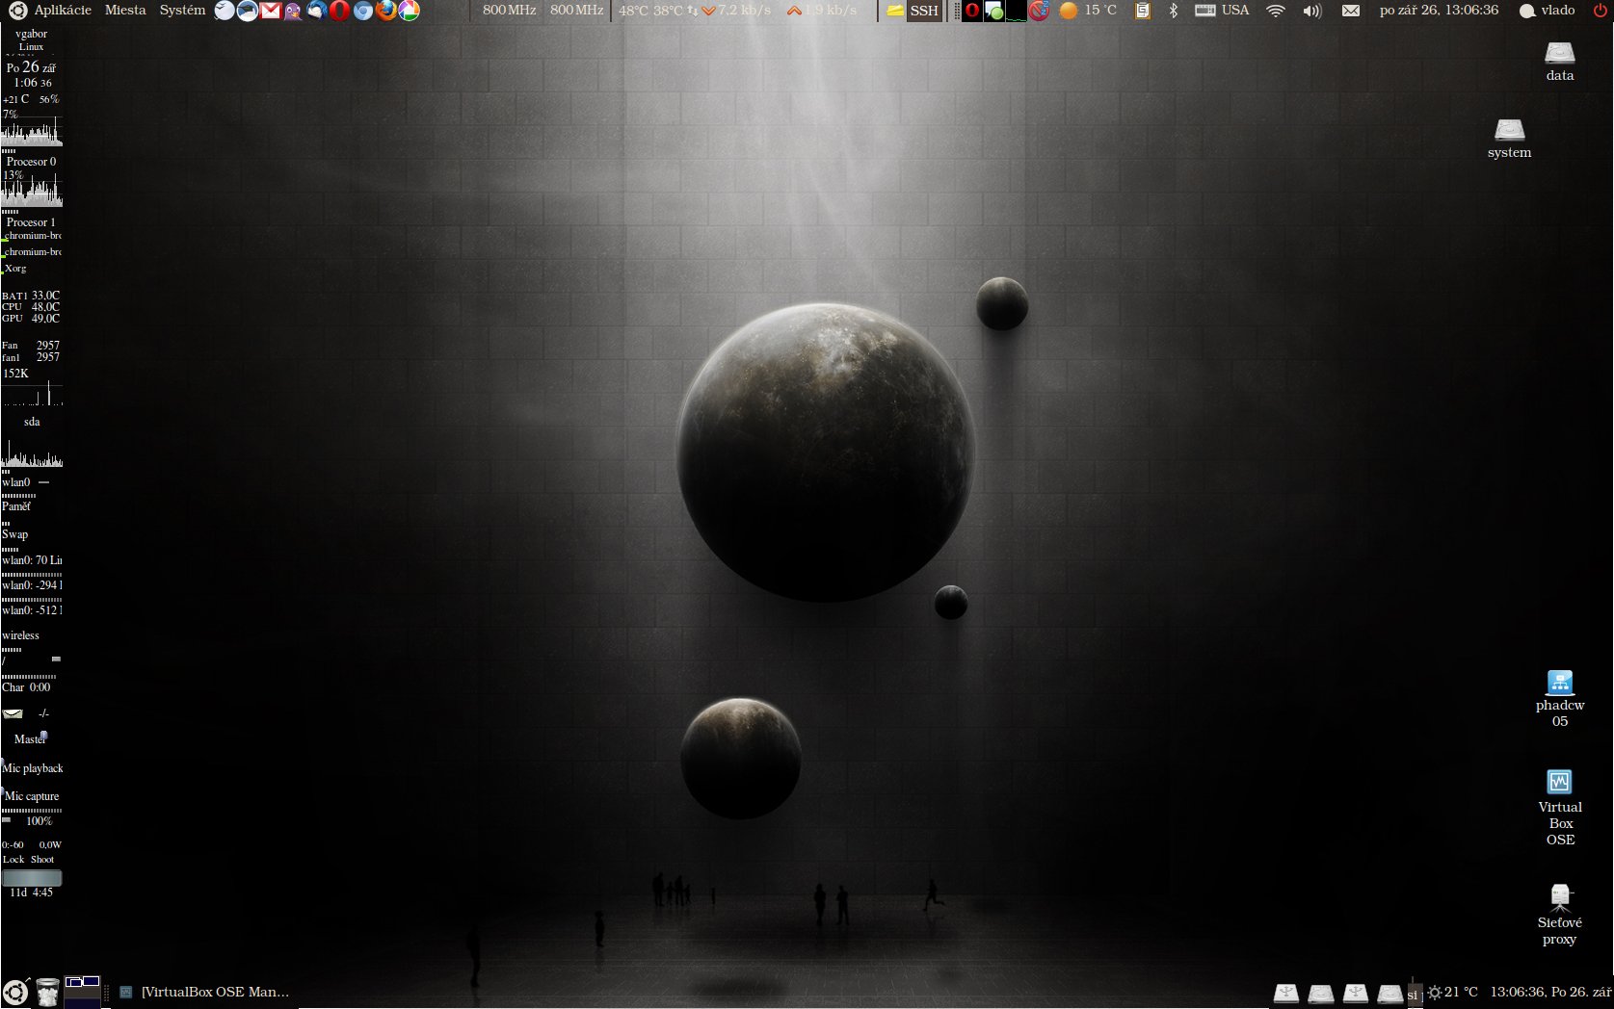
Task: Open the vlado user menu
Action: [1548, 11]
